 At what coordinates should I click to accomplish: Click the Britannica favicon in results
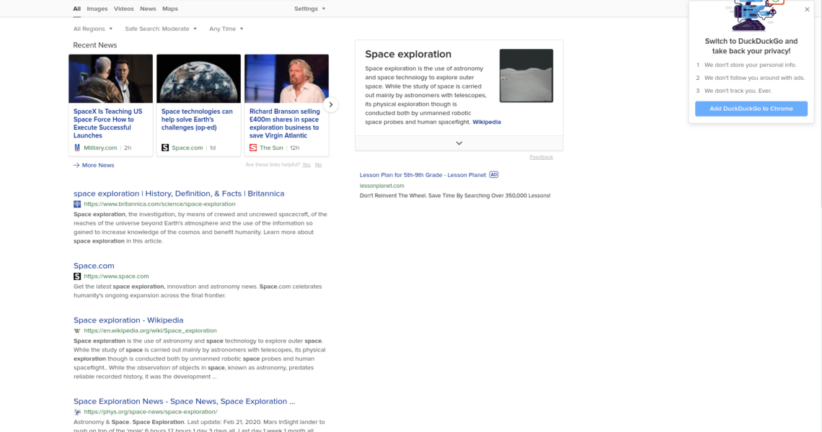point(77,204)
